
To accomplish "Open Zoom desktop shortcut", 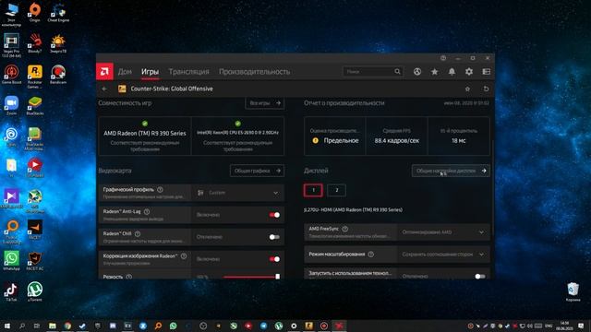I will click(x=11, y=105).
